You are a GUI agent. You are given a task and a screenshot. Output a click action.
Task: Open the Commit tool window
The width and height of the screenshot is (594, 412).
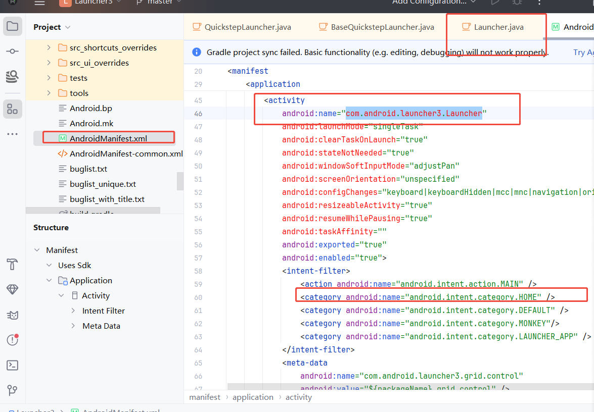point(13,51)
